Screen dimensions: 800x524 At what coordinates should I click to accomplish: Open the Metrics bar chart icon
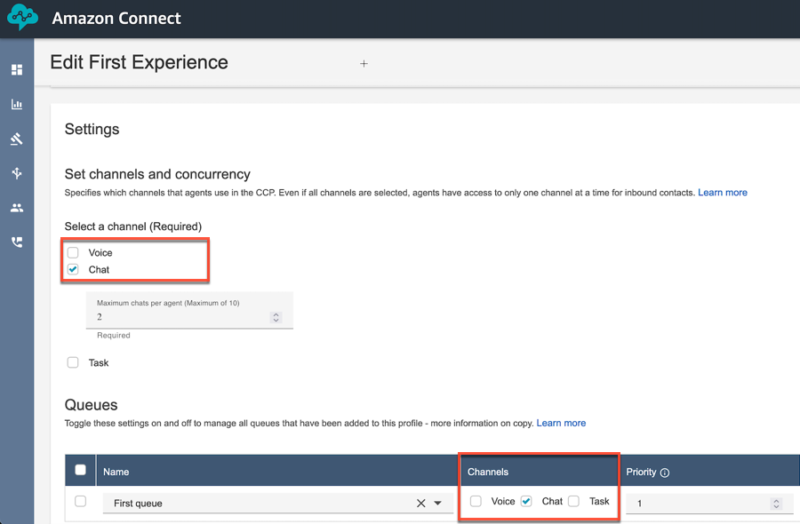tap(17, 104)
